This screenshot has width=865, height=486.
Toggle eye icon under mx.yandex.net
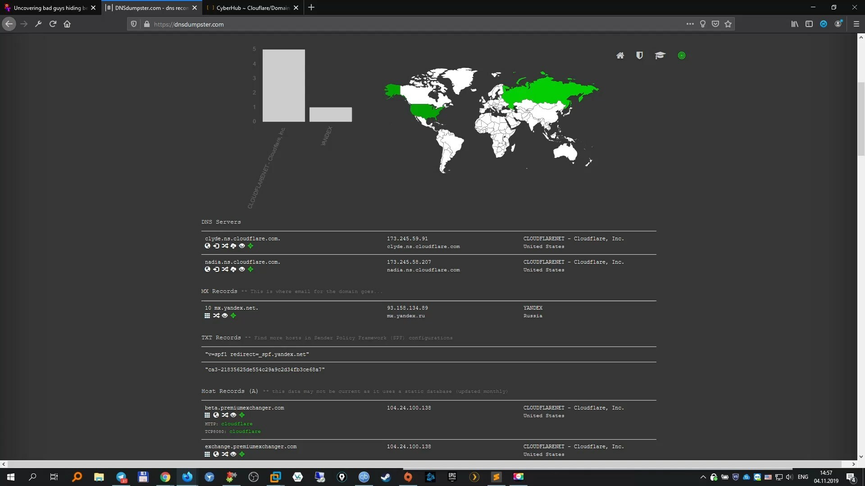click(225, 315)
